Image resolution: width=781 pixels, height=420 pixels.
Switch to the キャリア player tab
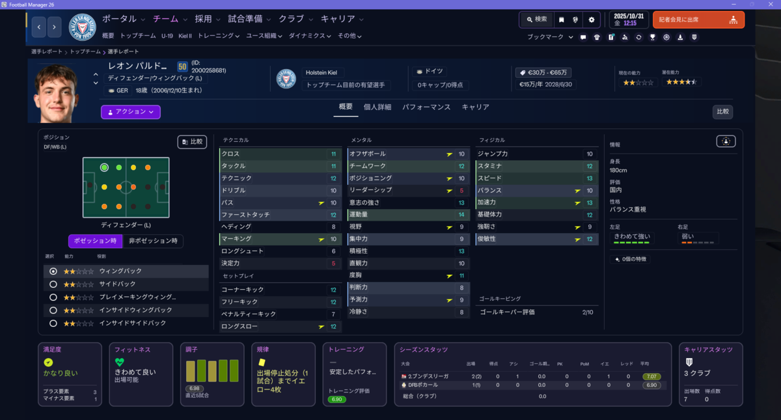pos(475,107)
